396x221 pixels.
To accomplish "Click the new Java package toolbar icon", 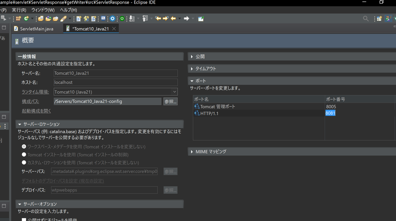I will click(18, 18).
